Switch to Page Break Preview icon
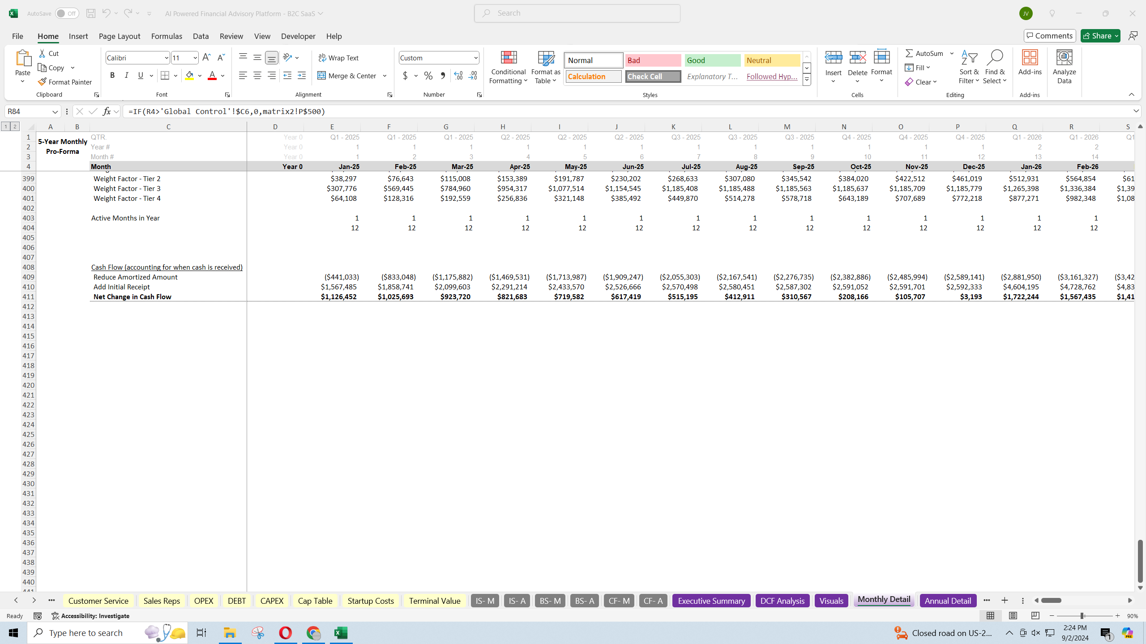The width and height of the screenshot is (1146, 644). coord(1035,616)
